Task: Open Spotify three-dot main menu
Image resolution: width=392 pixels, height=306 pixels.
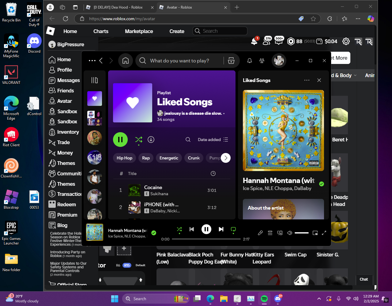Action: click(92, 61)
